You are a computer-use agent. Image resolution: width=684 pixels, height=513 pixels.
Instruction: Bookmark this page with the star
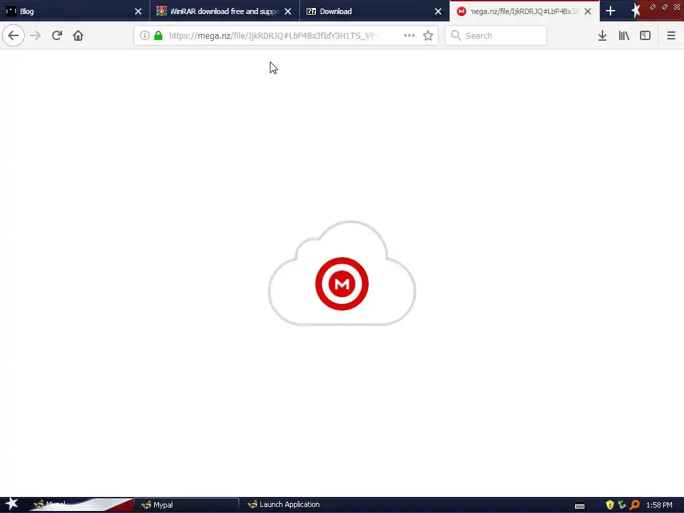[428, 35]
